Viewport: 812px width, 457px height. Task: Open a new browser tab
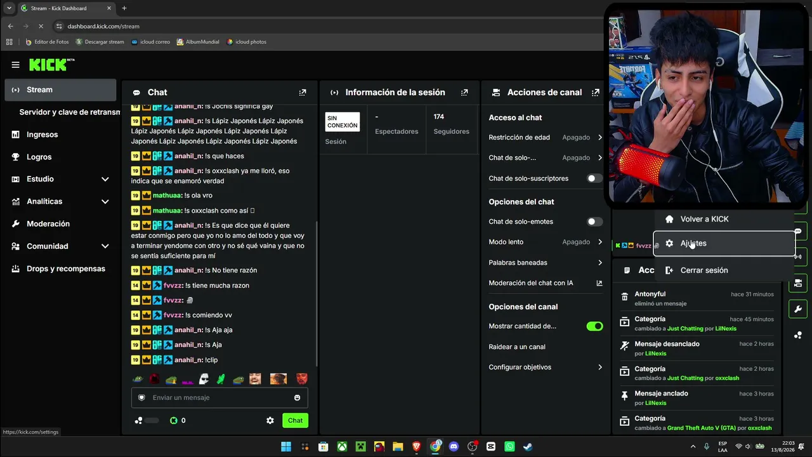[x=124, y=8]
